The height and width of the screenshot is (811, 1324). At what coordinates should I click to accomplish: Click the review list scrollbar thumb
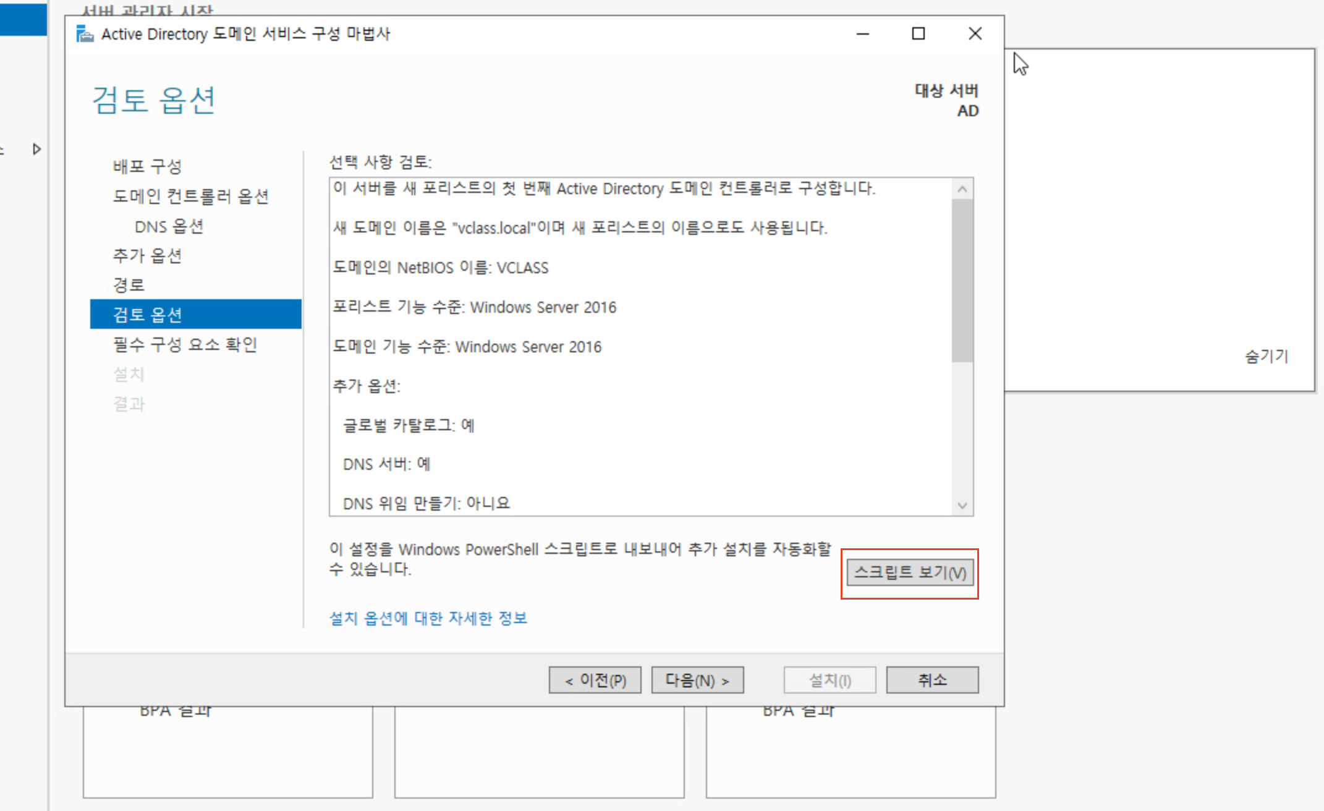(x=962, y=279)
